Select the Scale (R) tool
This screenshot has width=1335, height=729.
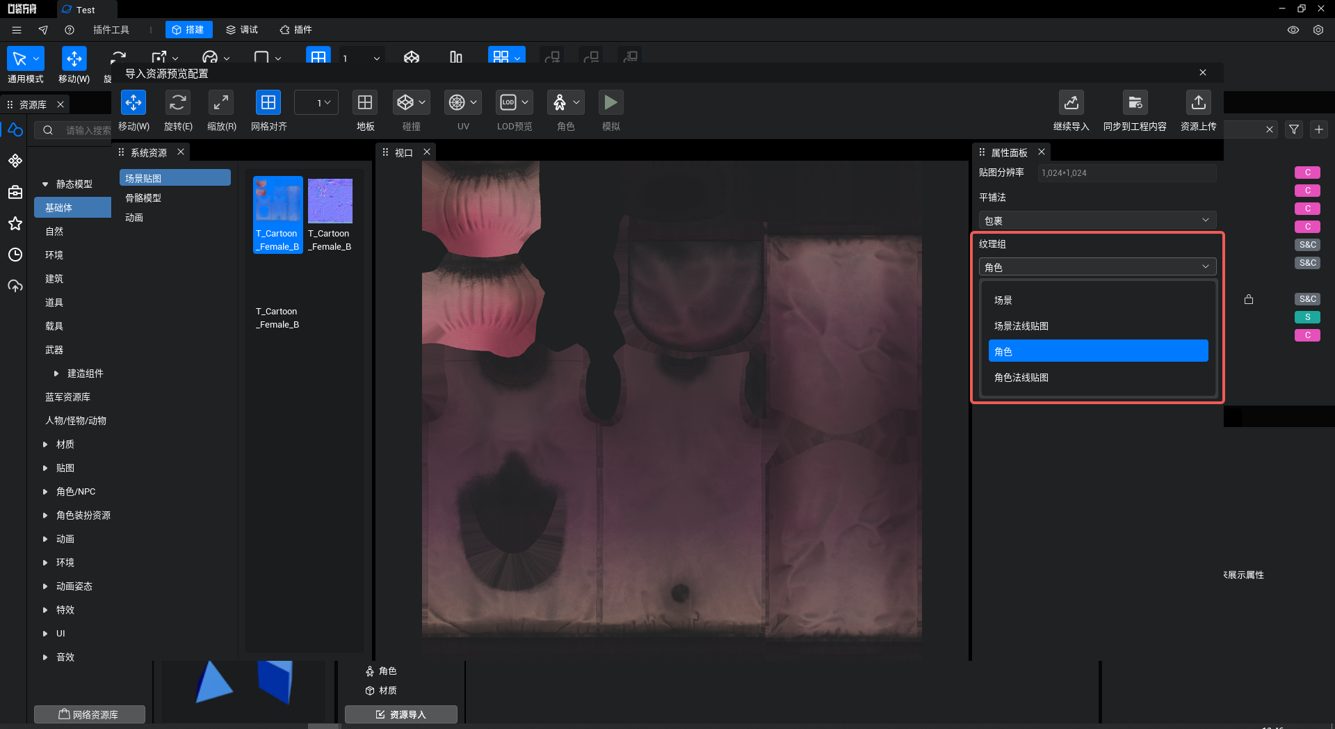pyautogui.click(x=221, y=103)
